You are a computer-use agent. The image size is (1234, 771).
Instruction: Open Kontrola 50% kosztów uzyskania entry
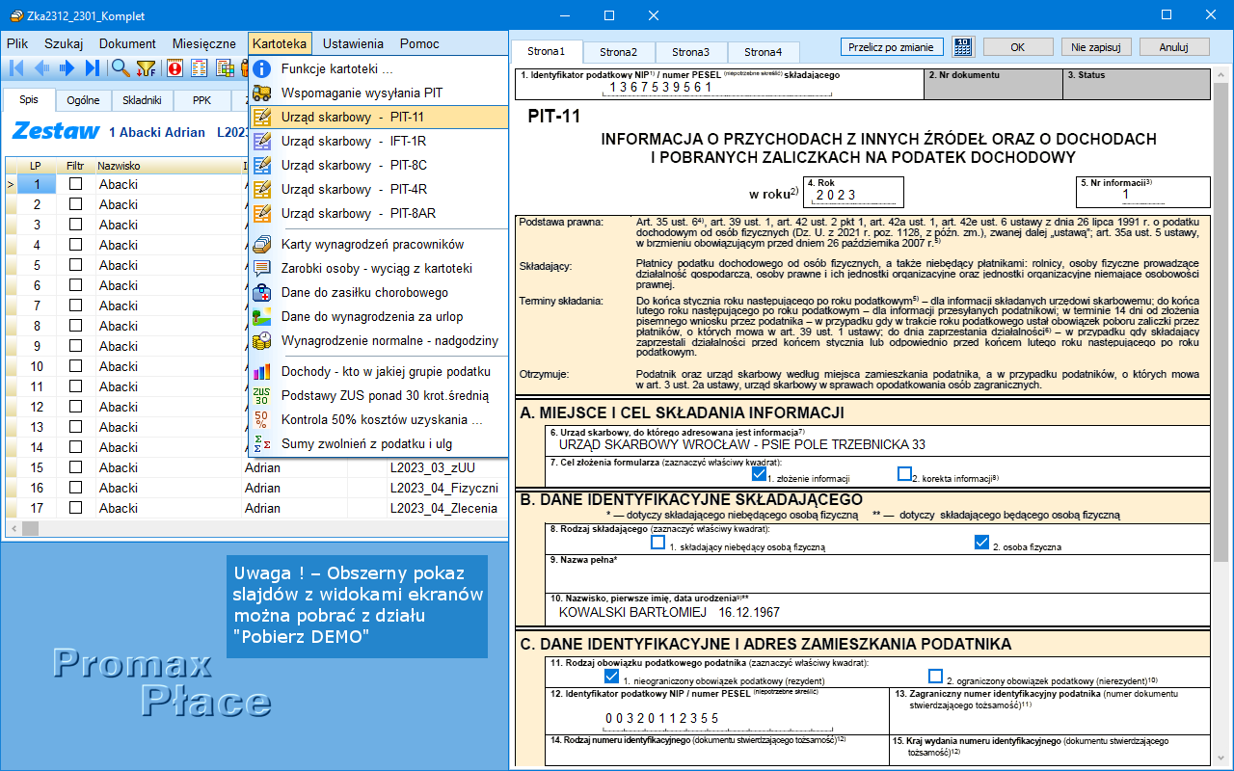pos(378,419)
